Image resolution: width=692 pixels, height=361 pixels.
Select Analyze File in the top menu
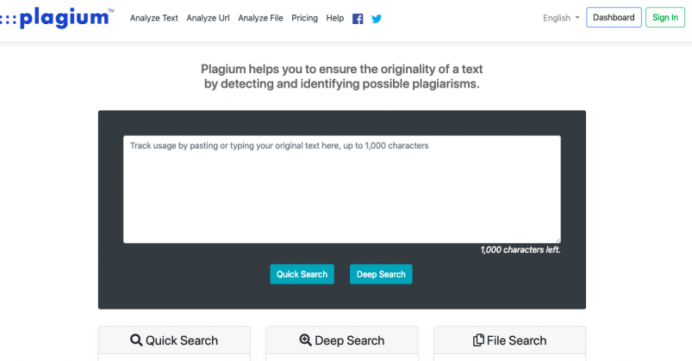[x=260, y=18]
